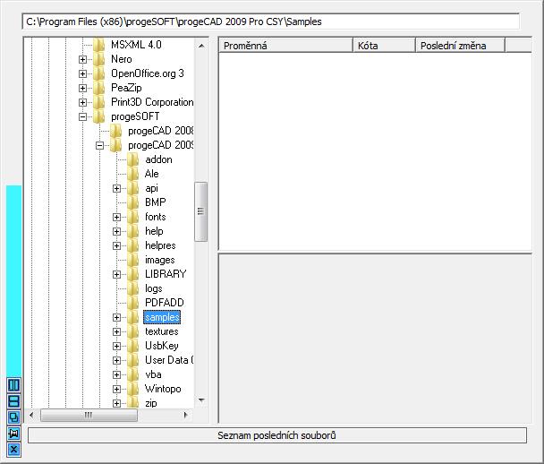
Task: Select the api folder name
Action: pyautogui.click(x=151, y=188)
